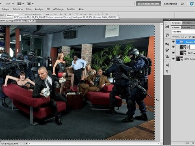The image size is (195, 146).
Task: Click the fx layer style icon
Action: [193, 143]
